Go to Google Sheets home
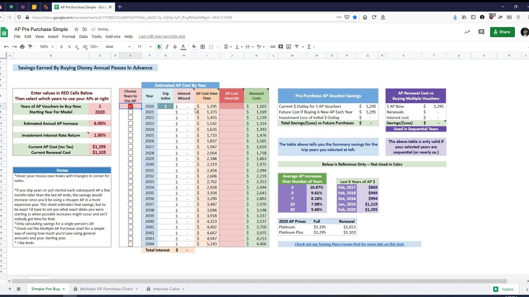This screenshot has width=529, height=297. (x=4, y=33)
